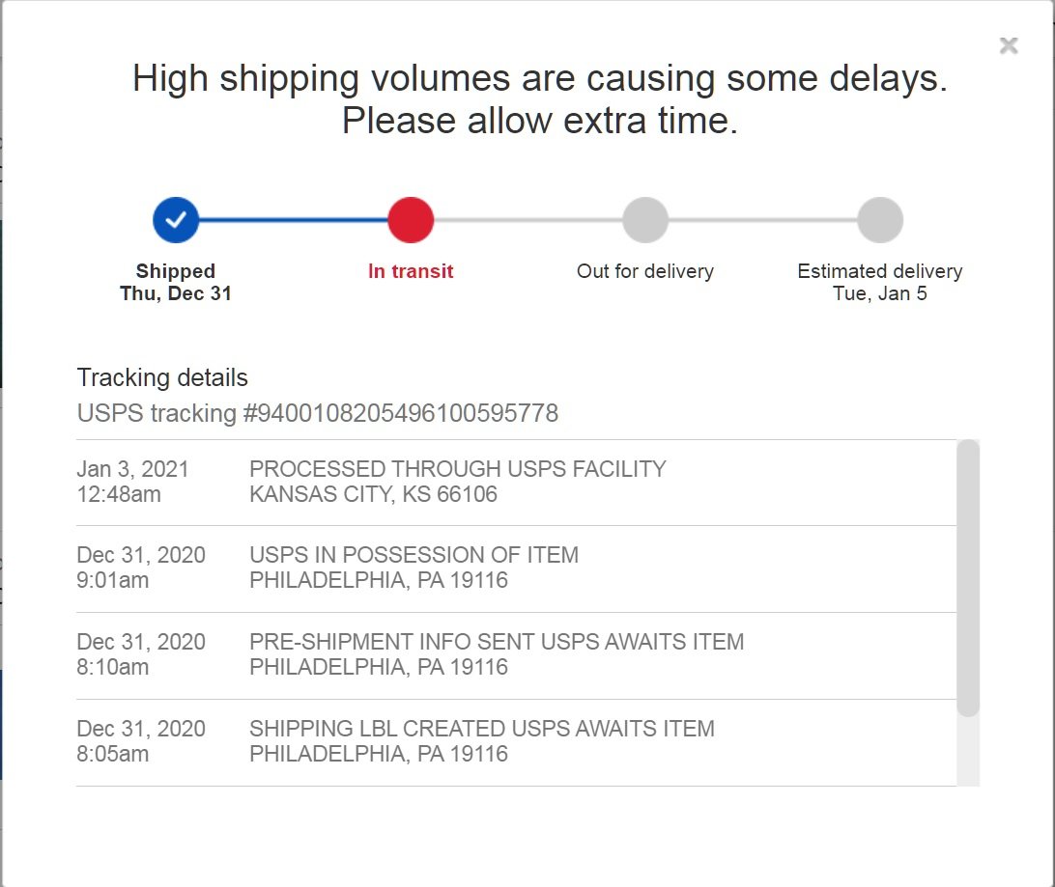Image resolution: width=1055 pixels, height=887 pixels.
Task: Click the high shipping volumes delay notice
Action: (540, 99)
